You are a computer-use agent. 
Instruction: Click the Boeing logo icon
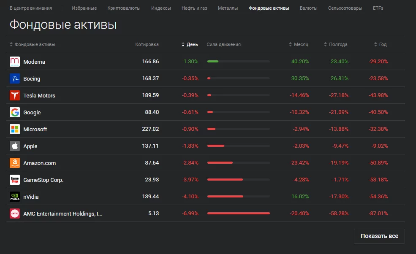pos(15,78)
